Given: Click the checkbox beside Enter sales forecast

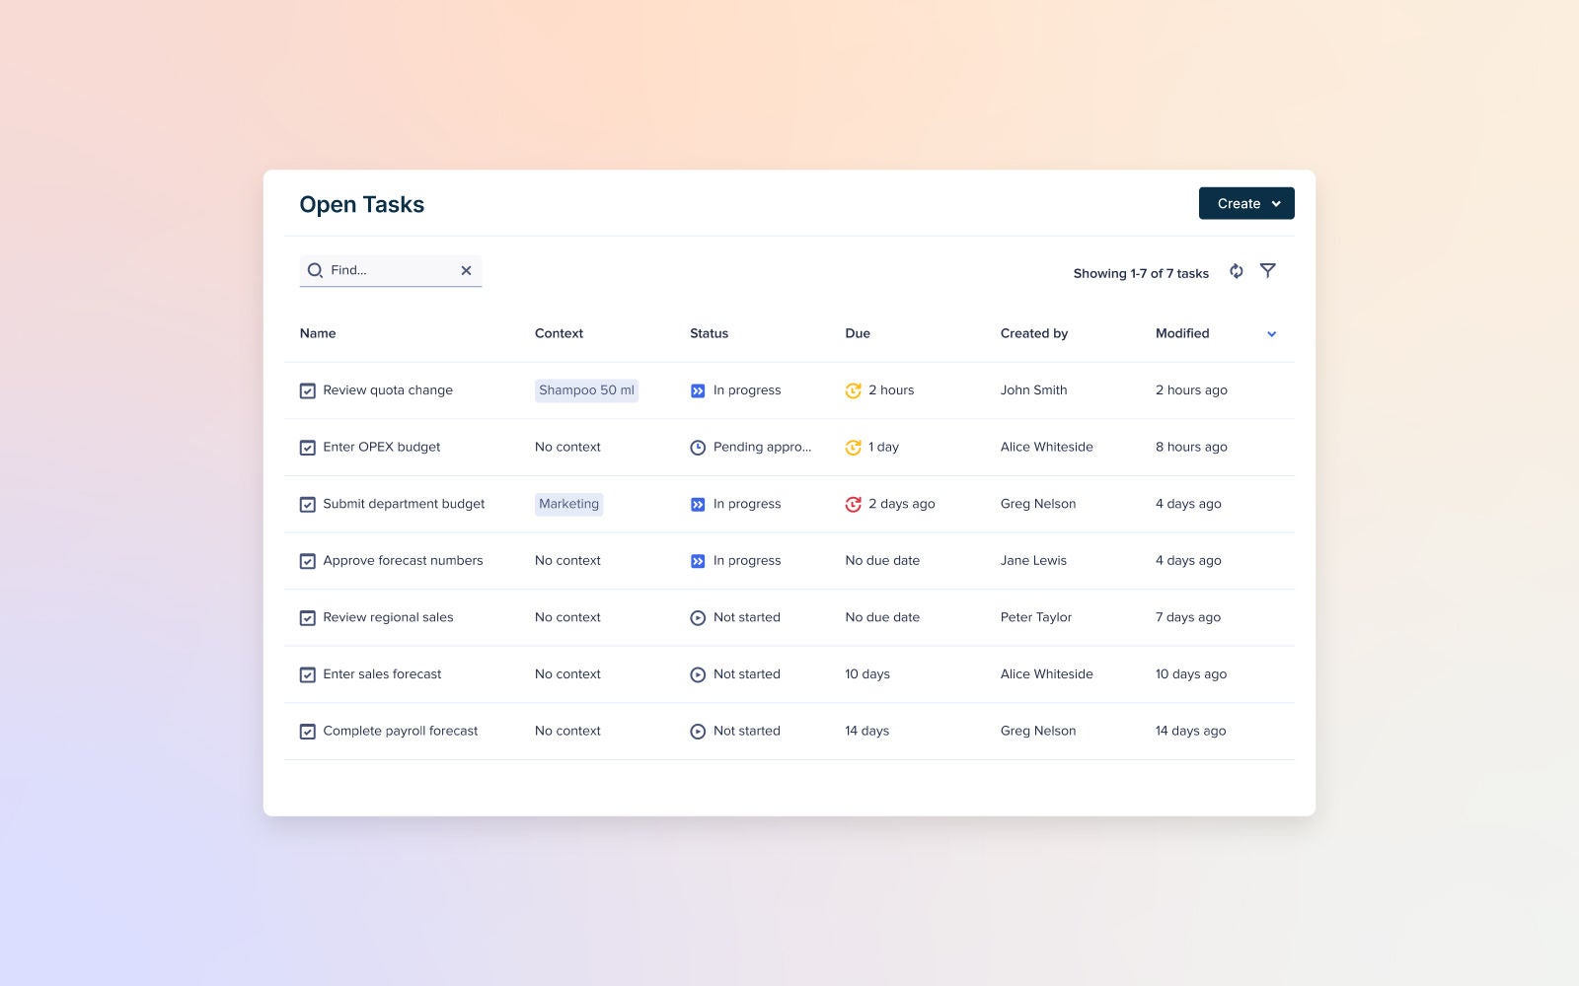Looking at the screenshot, I should 308,673.
